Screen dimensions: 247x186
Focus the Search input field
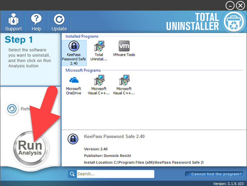[116, 174]
